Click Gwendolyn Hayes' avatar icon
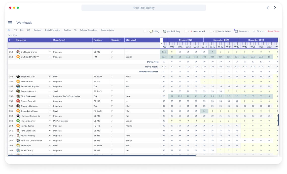Viewport: 287px width, 174px height. click(x=18, y=111)
